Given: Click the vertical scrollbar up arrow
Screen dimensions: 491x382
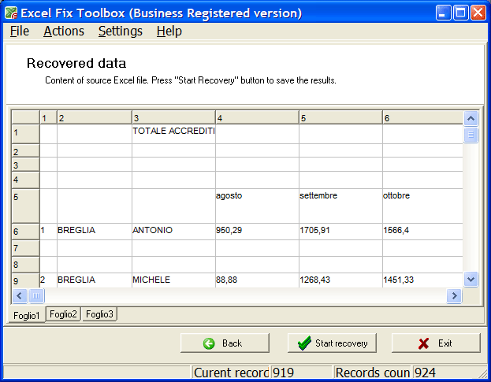Looking at the screenshot, I should click(471, 118).
